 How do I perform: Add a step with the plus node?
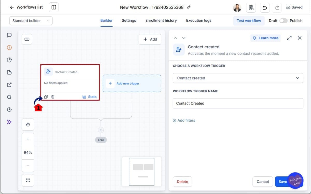click(x=101, y=130)
